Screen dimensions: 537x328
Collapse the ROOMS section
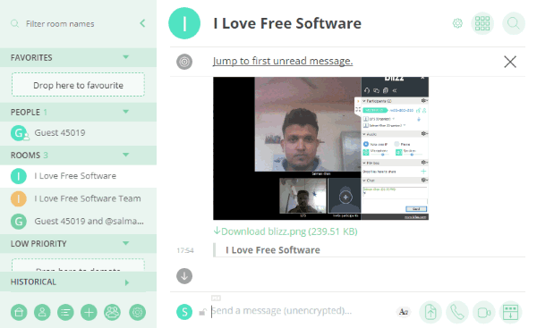[x=126, y=155]
